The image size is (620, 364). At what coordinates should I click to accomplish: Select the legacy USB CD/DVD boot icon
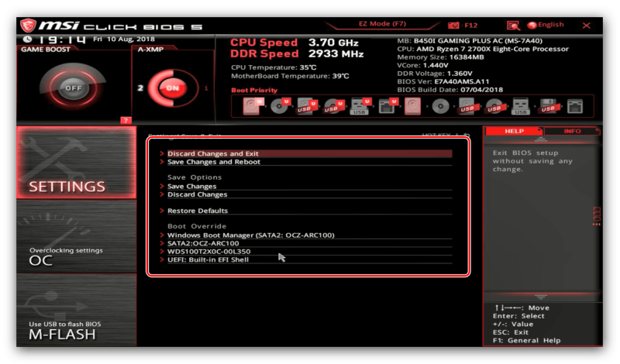point(494,106)
